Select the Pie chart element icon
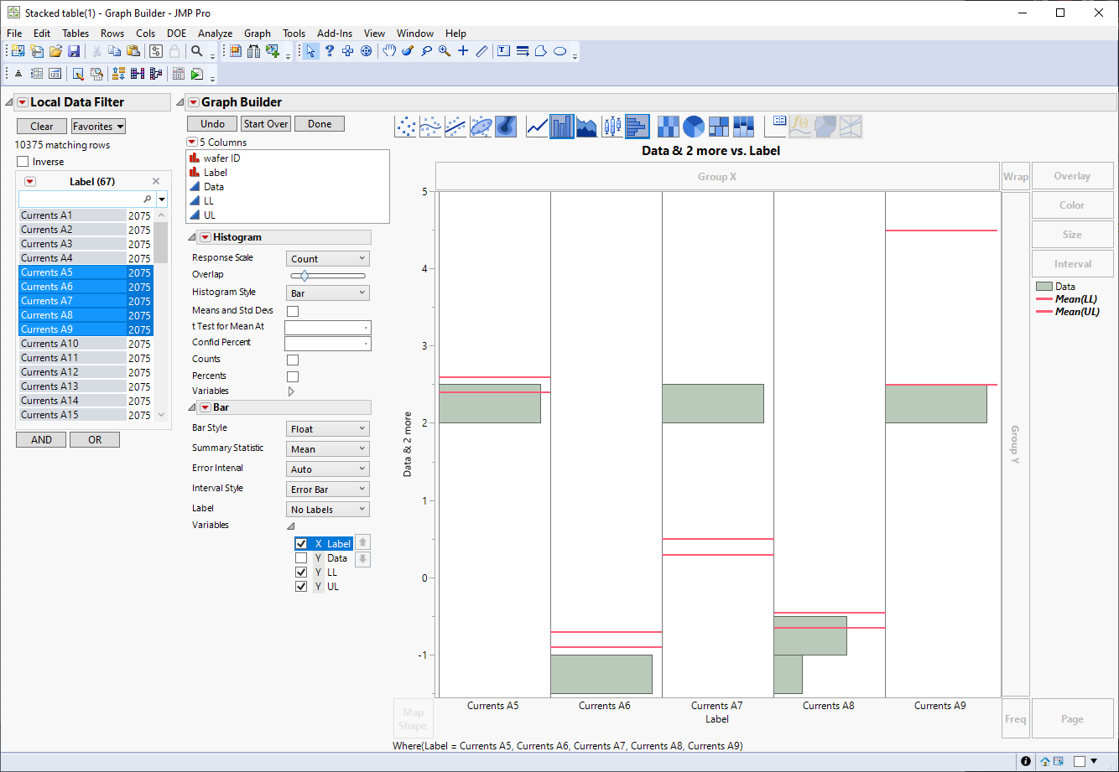Screen dimensions: 1119x772 coord(694,127)
